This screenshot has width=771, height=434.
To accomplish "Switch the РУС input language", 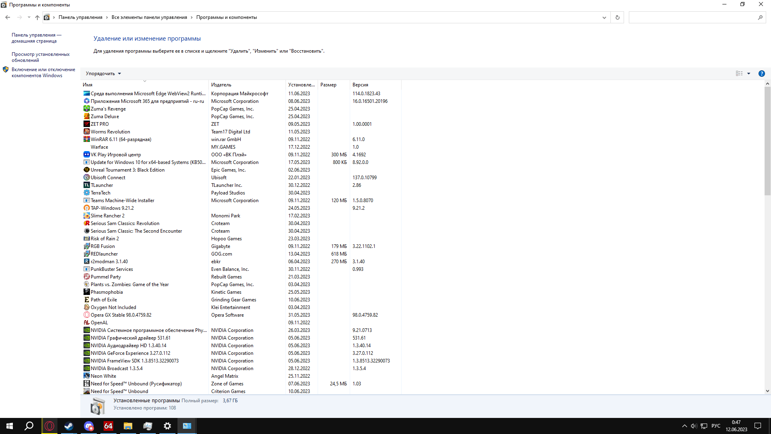I will point(716,426).
